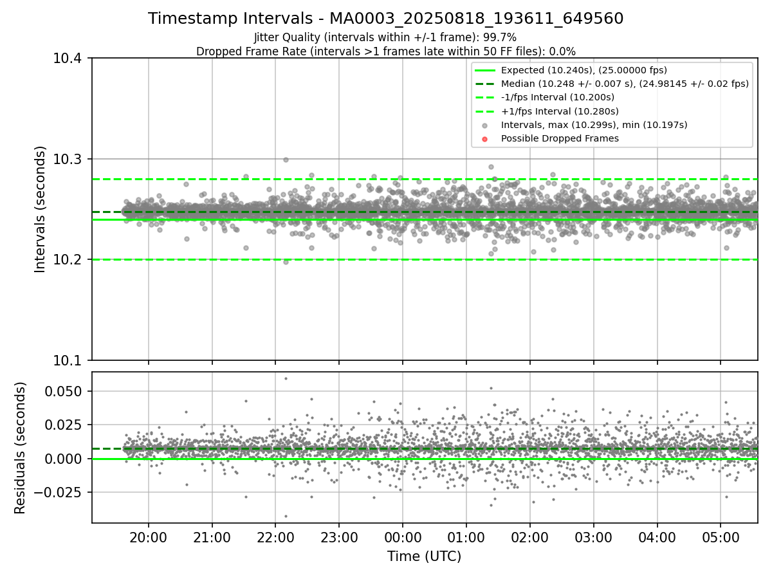Viewport: 772px width, 579px height.
Task: Click the plot title 'Timestamp Intervals - MA0003_20250818_193611_649560'
Action: pyautogui.click(x=386, y=19)
